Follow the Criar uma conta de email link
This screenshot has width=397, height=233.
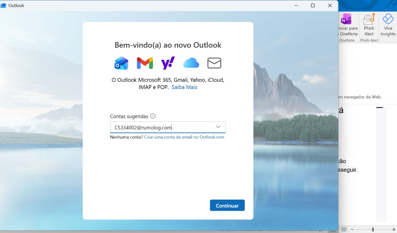click(x=184, y=137)
